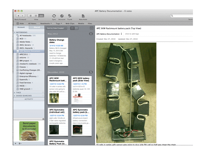Screen dimensions: 206x155
Task: Open APC Symmetra (individual cell) note card
Action: click(58, 122)
